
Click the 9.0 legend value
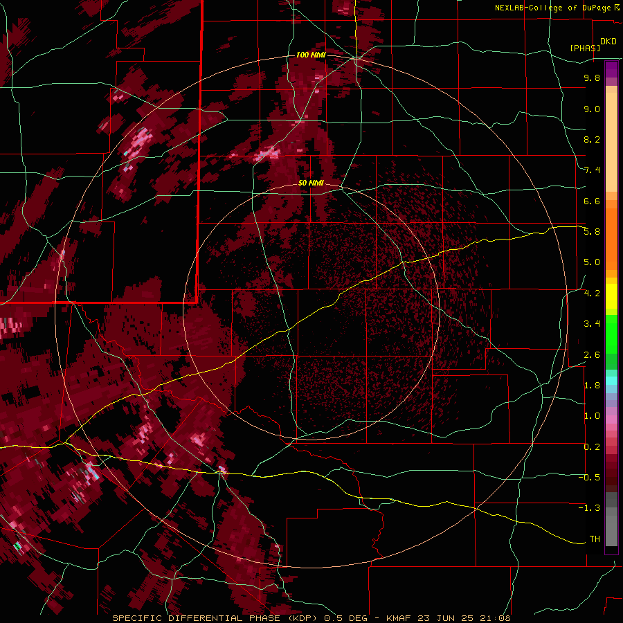[x=592, y=109]
